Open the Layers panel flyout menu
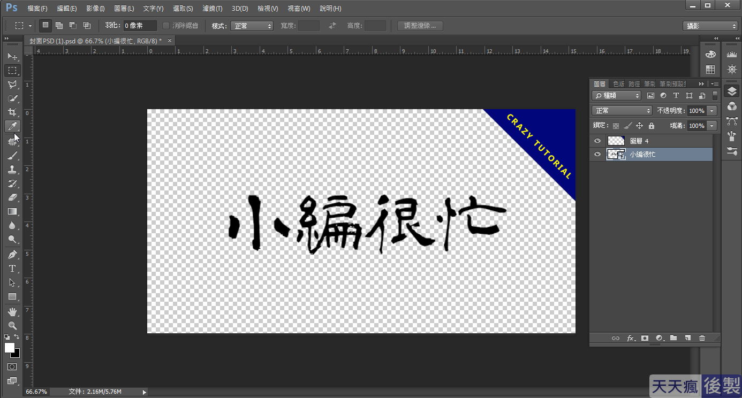Image resolution: width=742 pixels, height=398 pixels. pyautogui.click(x=715, y=84)
